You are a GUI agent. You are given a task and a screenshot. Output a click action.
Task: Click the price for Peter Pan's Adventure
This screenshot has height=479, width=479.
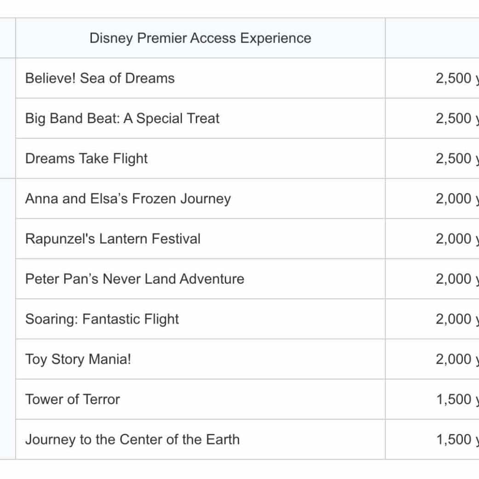click(x=454, y=279)
